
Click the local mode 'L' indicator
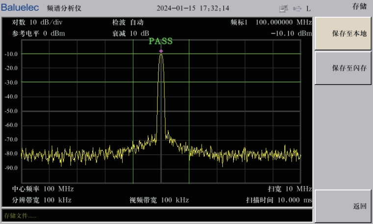point(308,8)
